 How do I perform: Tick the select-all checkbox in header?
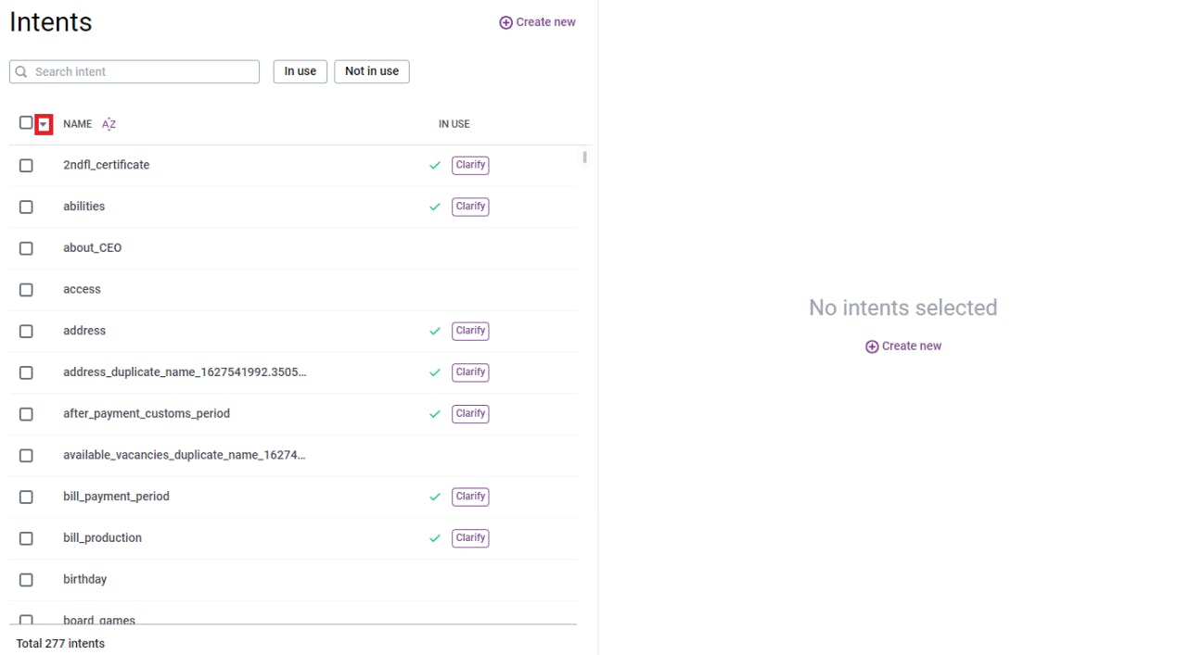26,123
